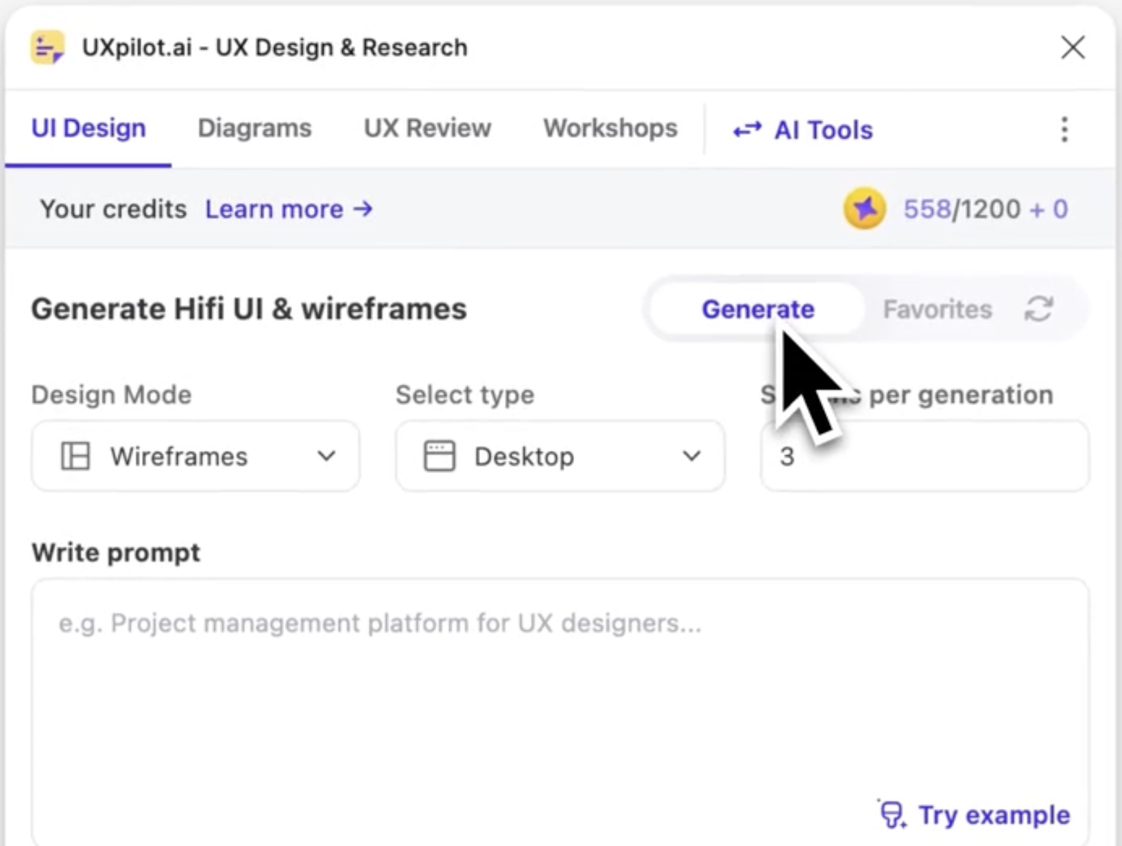Screen dimensions: 1122x846
Task: Switch to Generate view toggle
Action: coord(757,309)
